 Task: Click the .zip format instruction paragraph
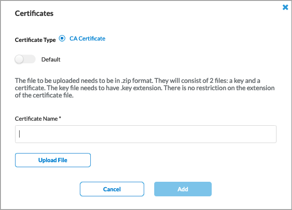tap(145, 87)
